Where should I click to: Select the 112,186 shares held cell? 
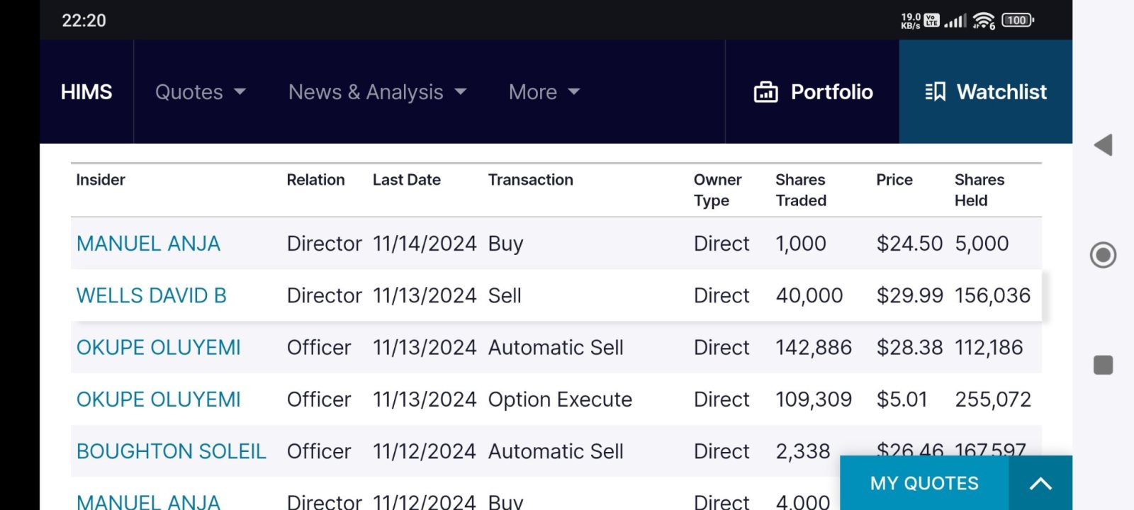pos(989,348)
